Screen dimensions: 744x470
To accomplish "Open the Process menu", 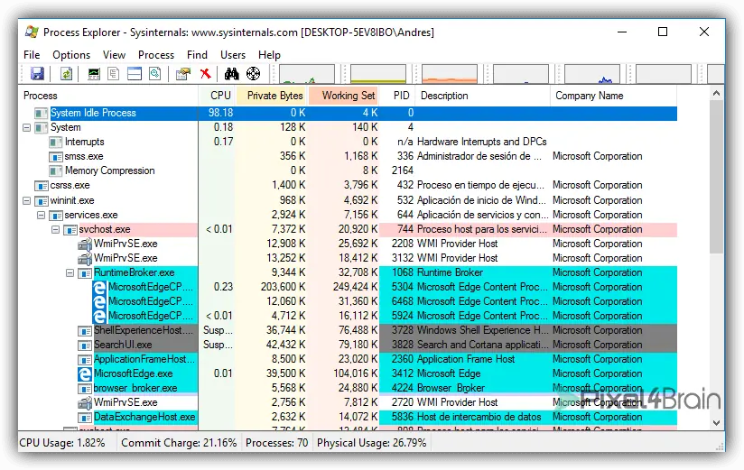I will 156,55.
